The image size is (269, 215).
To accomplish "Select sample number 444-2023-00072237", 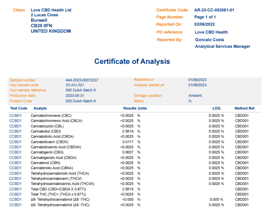I will click(x=82, y=80).
